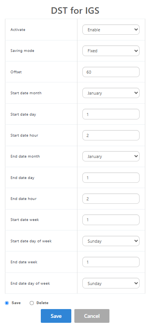Click the Activate dropdown chevron arrow
The width and height of the screenshot is (151, 327).
coord(136,30)
